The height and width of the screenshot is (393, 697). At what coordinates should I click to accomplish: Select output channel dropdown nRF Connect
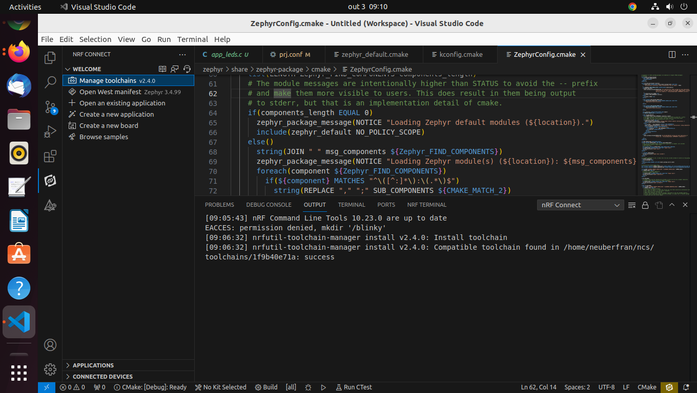pyautogui.click(x=580, y=205)
